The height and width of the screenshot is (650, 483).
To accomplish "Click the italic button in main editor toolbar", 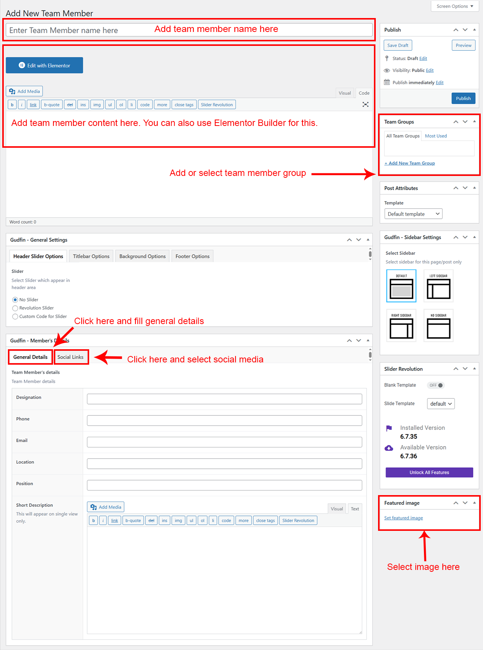I will click(22, 105).
